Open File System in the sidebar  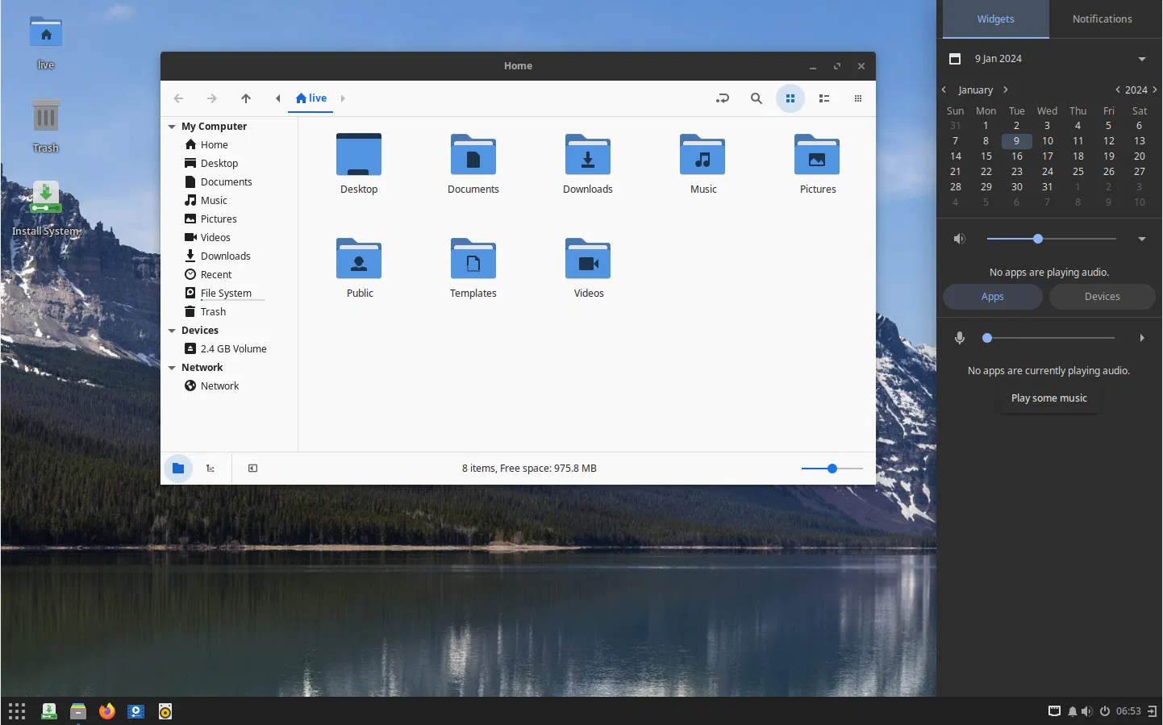click(x=226, y=294)
